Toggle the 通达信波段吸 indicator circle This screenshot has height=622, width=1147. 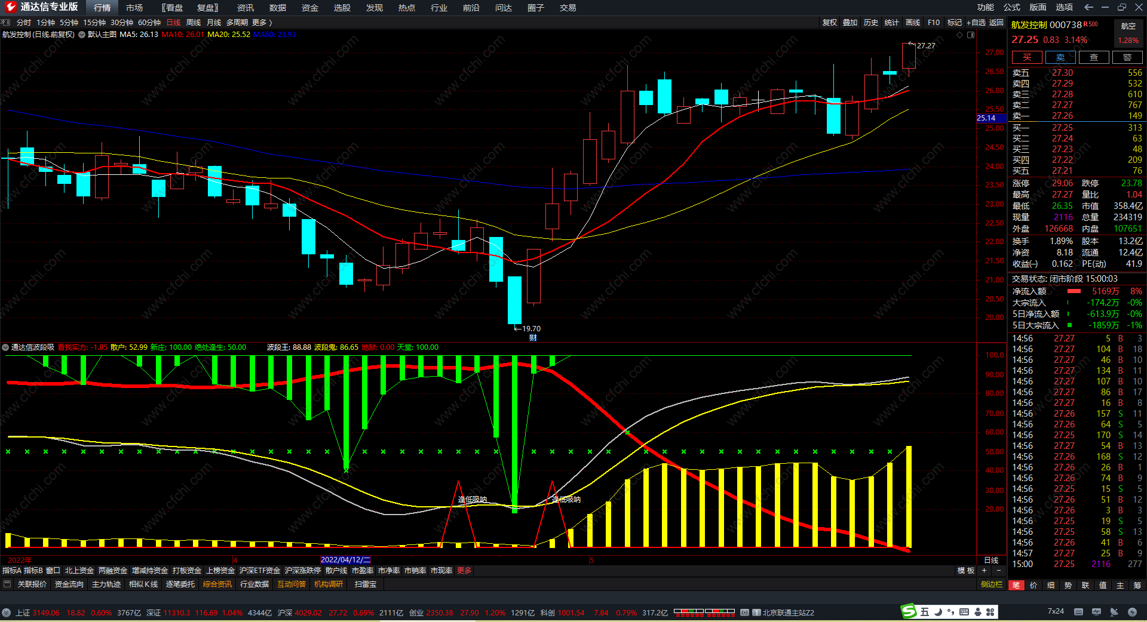tap(5, 347)
